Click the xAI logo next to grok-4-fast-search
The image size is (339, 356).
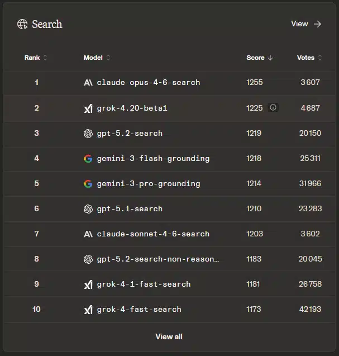pyautogui.click(x=88, y=310)
